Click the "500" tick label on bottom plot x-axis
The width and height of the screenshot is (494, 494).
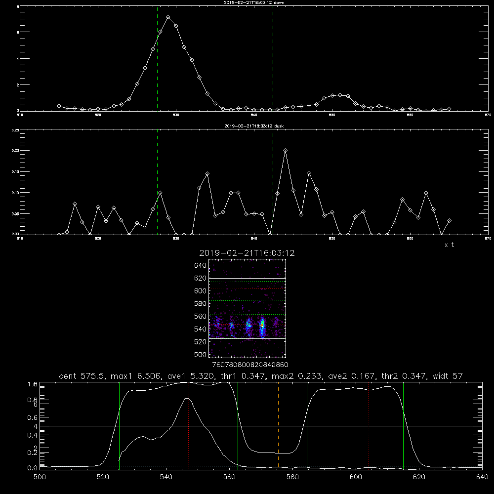[40, 477]
